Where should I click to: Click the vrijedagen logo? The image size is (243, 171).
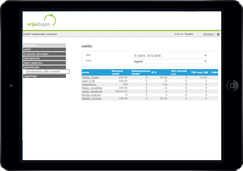point(42,20)
